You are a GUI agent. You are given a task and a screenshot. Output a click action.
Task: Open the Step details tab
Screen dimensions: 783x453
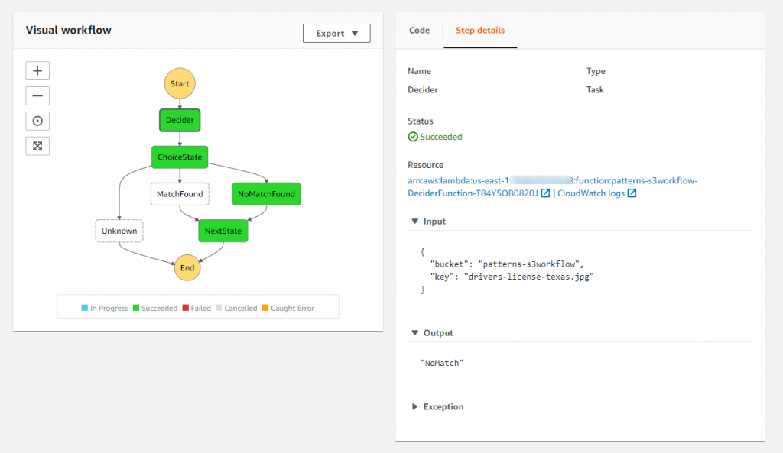[479, 31]
